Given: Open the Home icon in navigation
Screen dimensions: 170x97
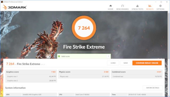Looking at the screenshot, I should click(x=110, y=6).
